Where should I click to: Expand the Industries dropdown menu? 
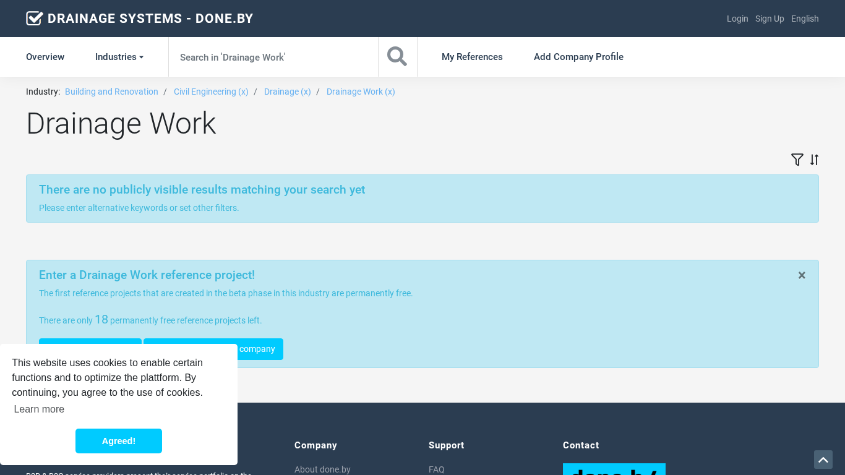coord(119,57)
